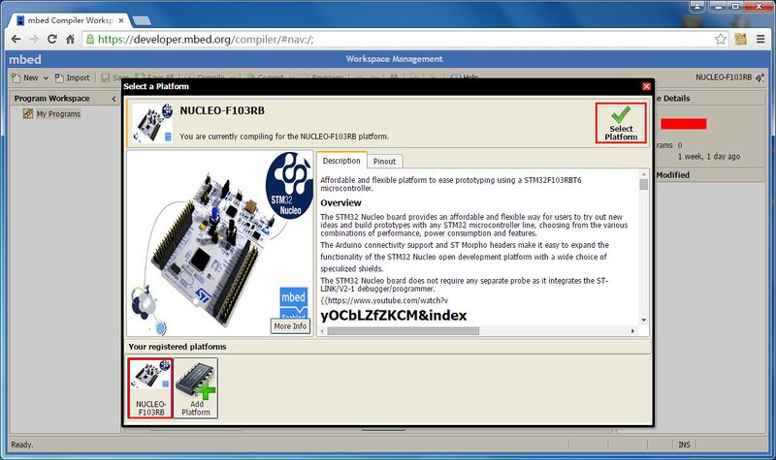Click the description vertical scrollbar thumb
Screen dimensions: 776x460
(643, 184)
